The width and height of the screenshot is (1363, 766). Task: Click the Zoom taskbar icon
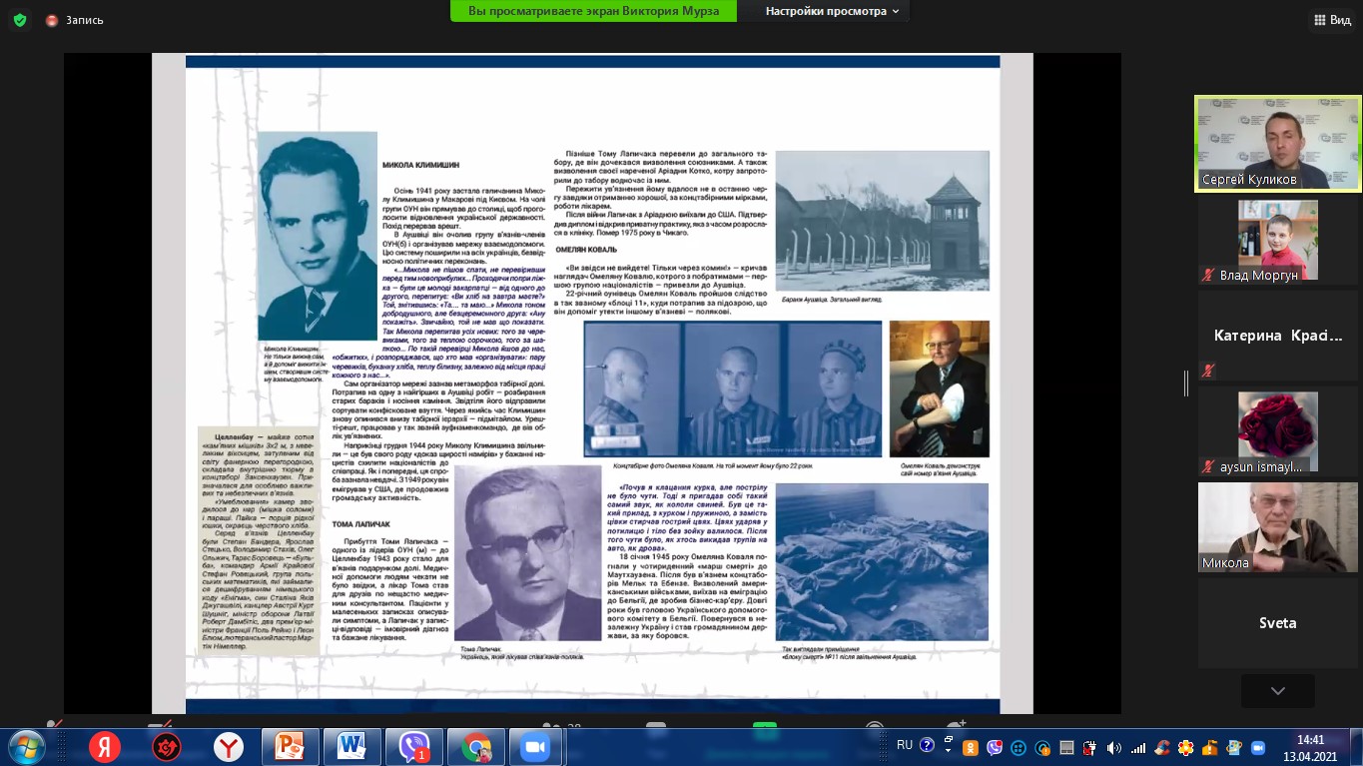(x=536, y=747)
